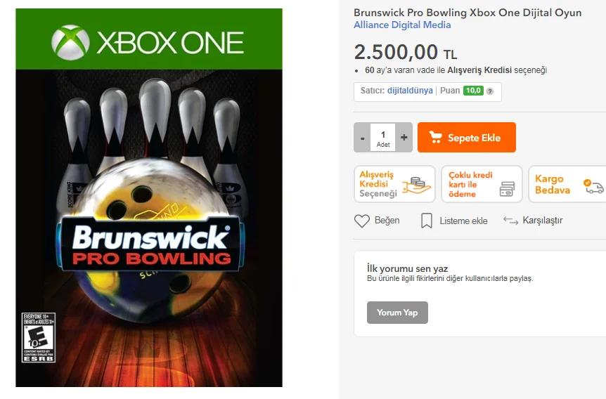Open the help icon beside seller Puan score
606x399 pixels.
click(x=490, y=91)
